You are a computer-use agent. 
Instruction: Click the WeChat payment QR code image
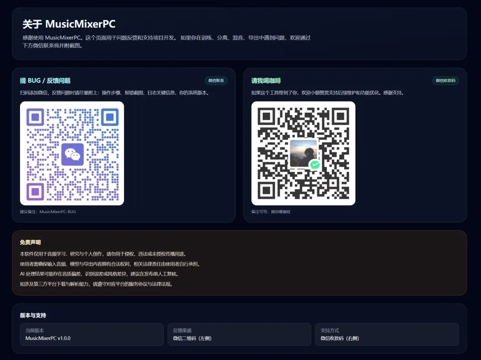pos(303,153)
